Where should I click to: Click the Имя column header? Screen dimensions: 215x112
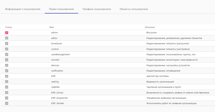pyautogui.click(x=52, y=27)
